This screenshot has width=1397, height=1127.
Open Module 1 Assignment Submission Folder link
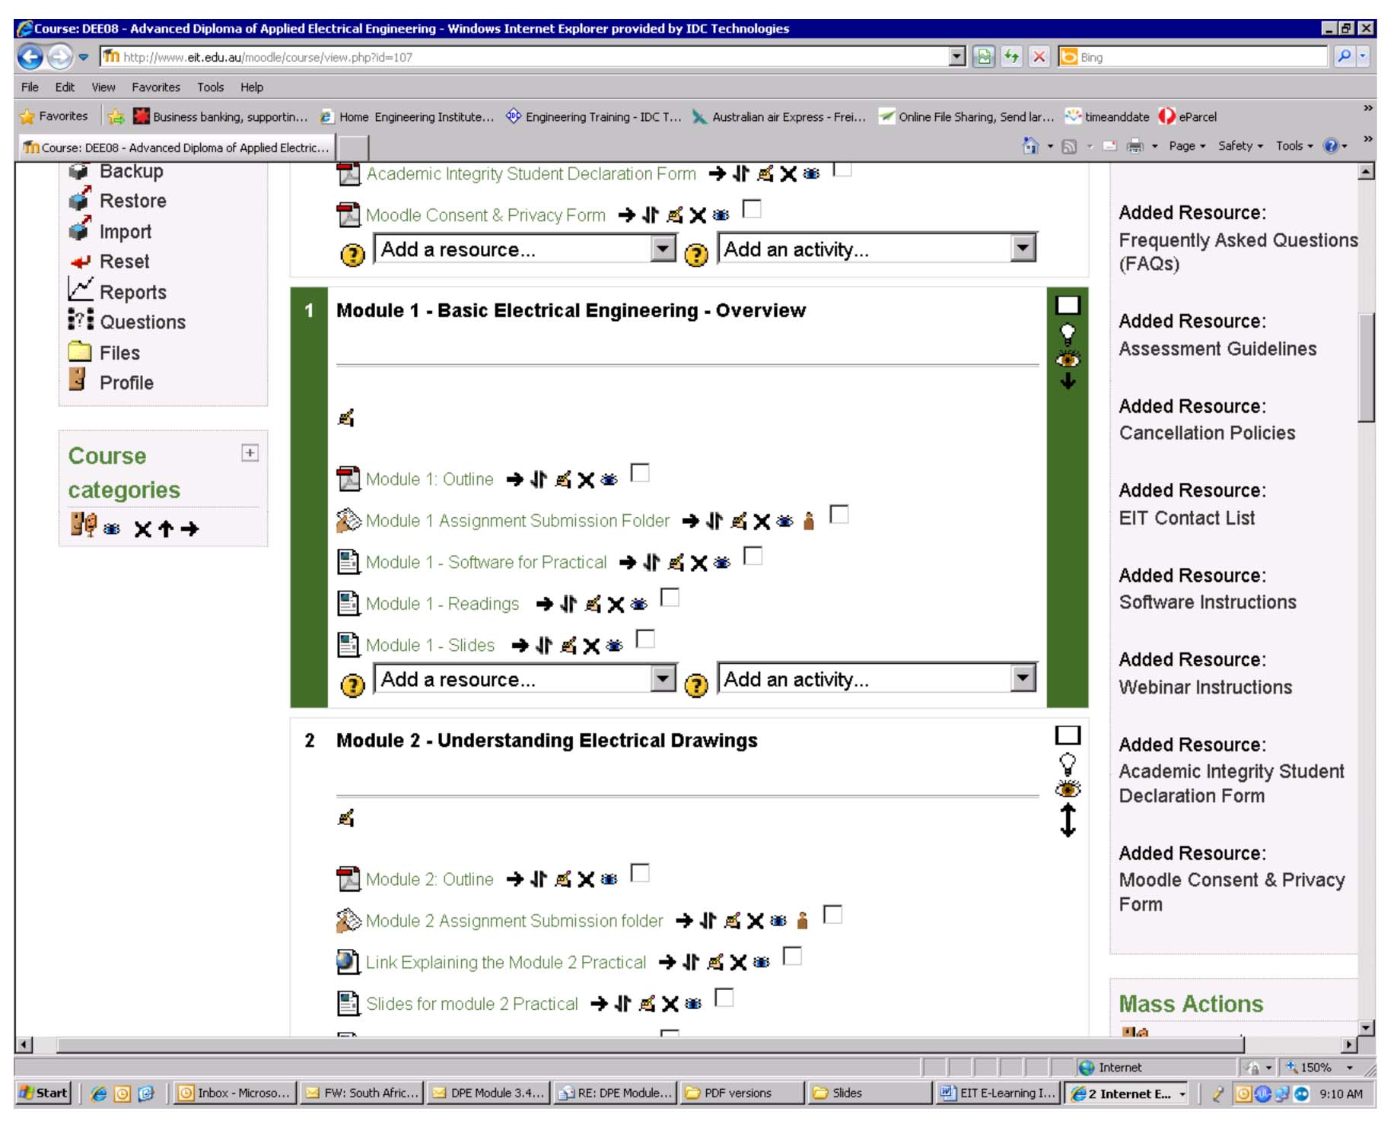517,522
